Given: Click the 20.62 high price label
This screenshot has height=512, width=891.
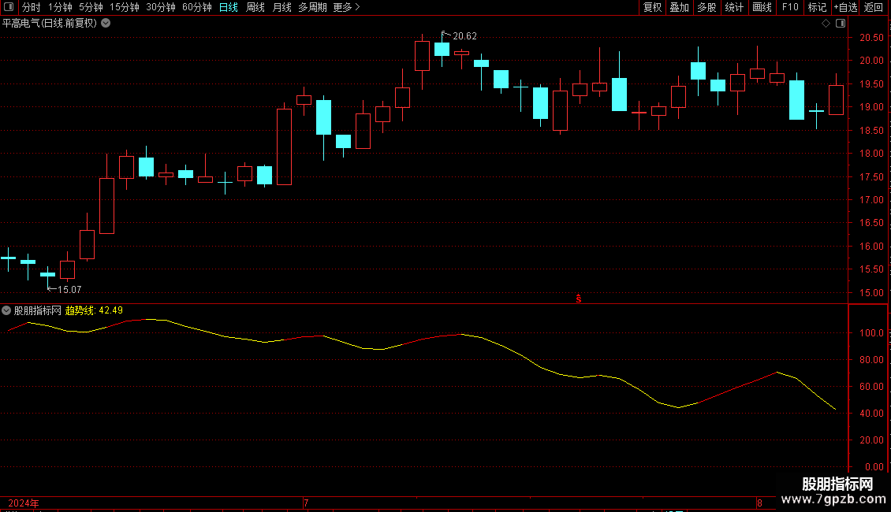Looking at the screenshot, I should click(x=464, y=36).
